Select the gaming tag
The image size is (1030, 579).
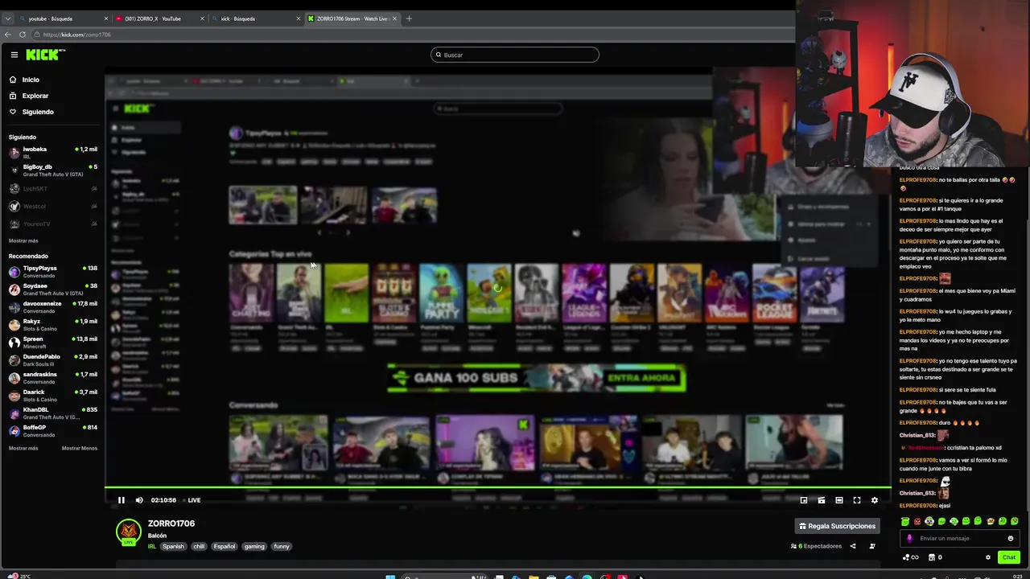(254, 547)
